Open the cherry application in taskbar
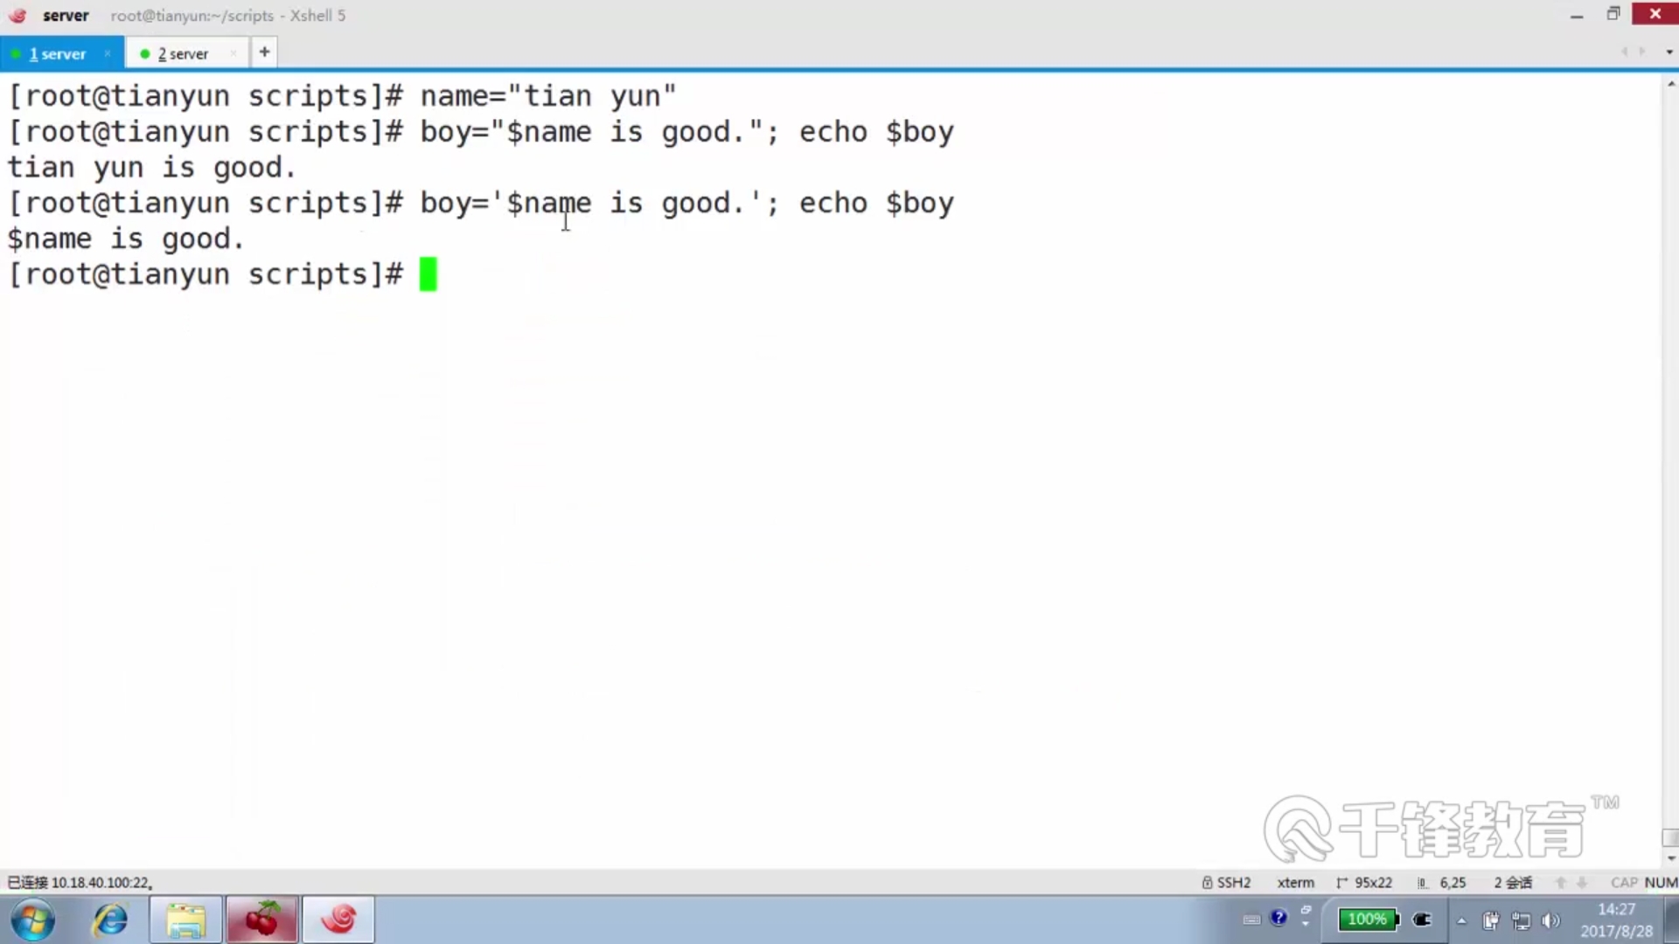The height and width of the screenshot is (944, 1679). 261,920
